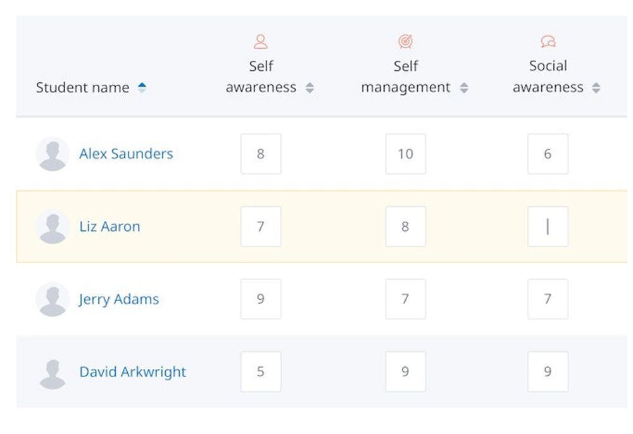Edit Jerry Adams' Self awareness score

coord(260,299)
